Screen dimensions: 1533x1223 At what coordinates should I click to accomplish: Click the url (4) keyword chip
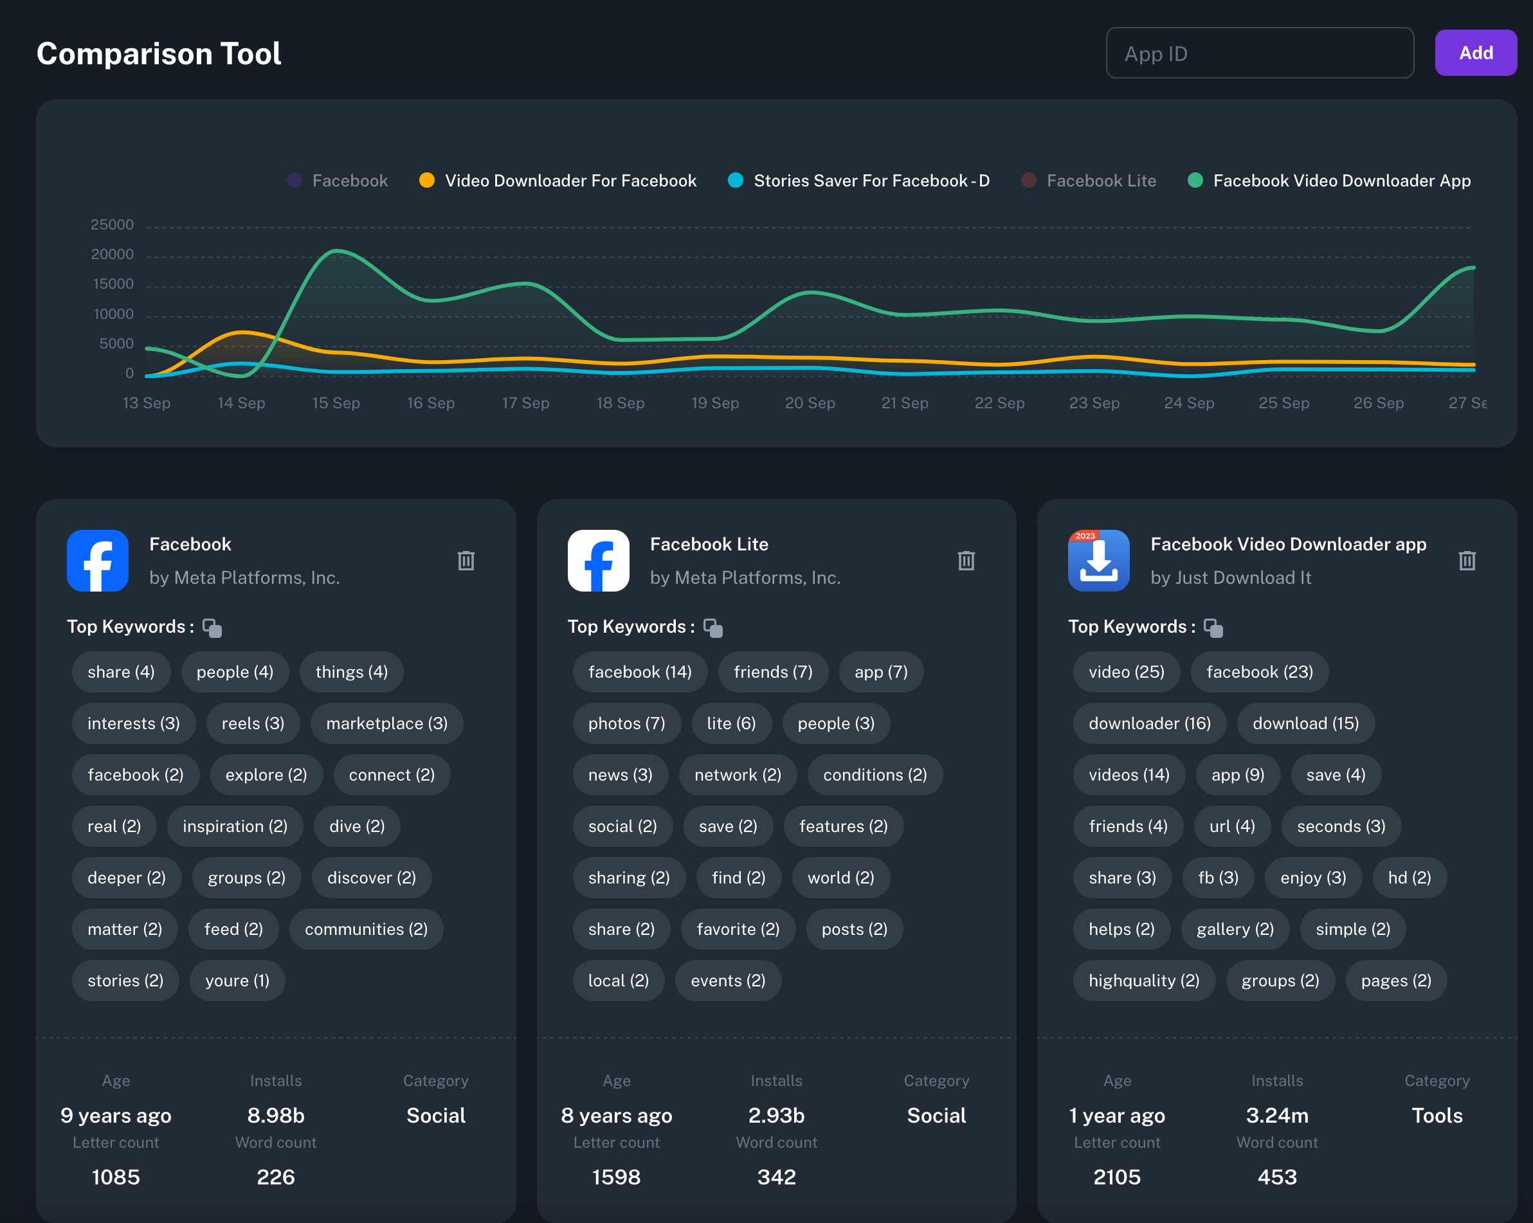click(1232, 826)
